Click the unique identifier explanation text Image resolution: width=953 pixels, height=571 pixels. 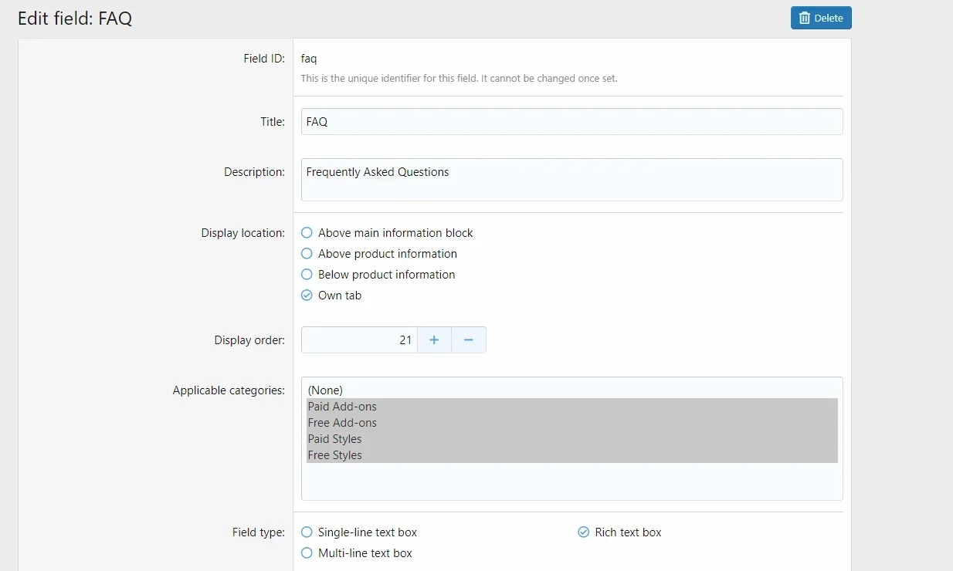coord(459,79)
